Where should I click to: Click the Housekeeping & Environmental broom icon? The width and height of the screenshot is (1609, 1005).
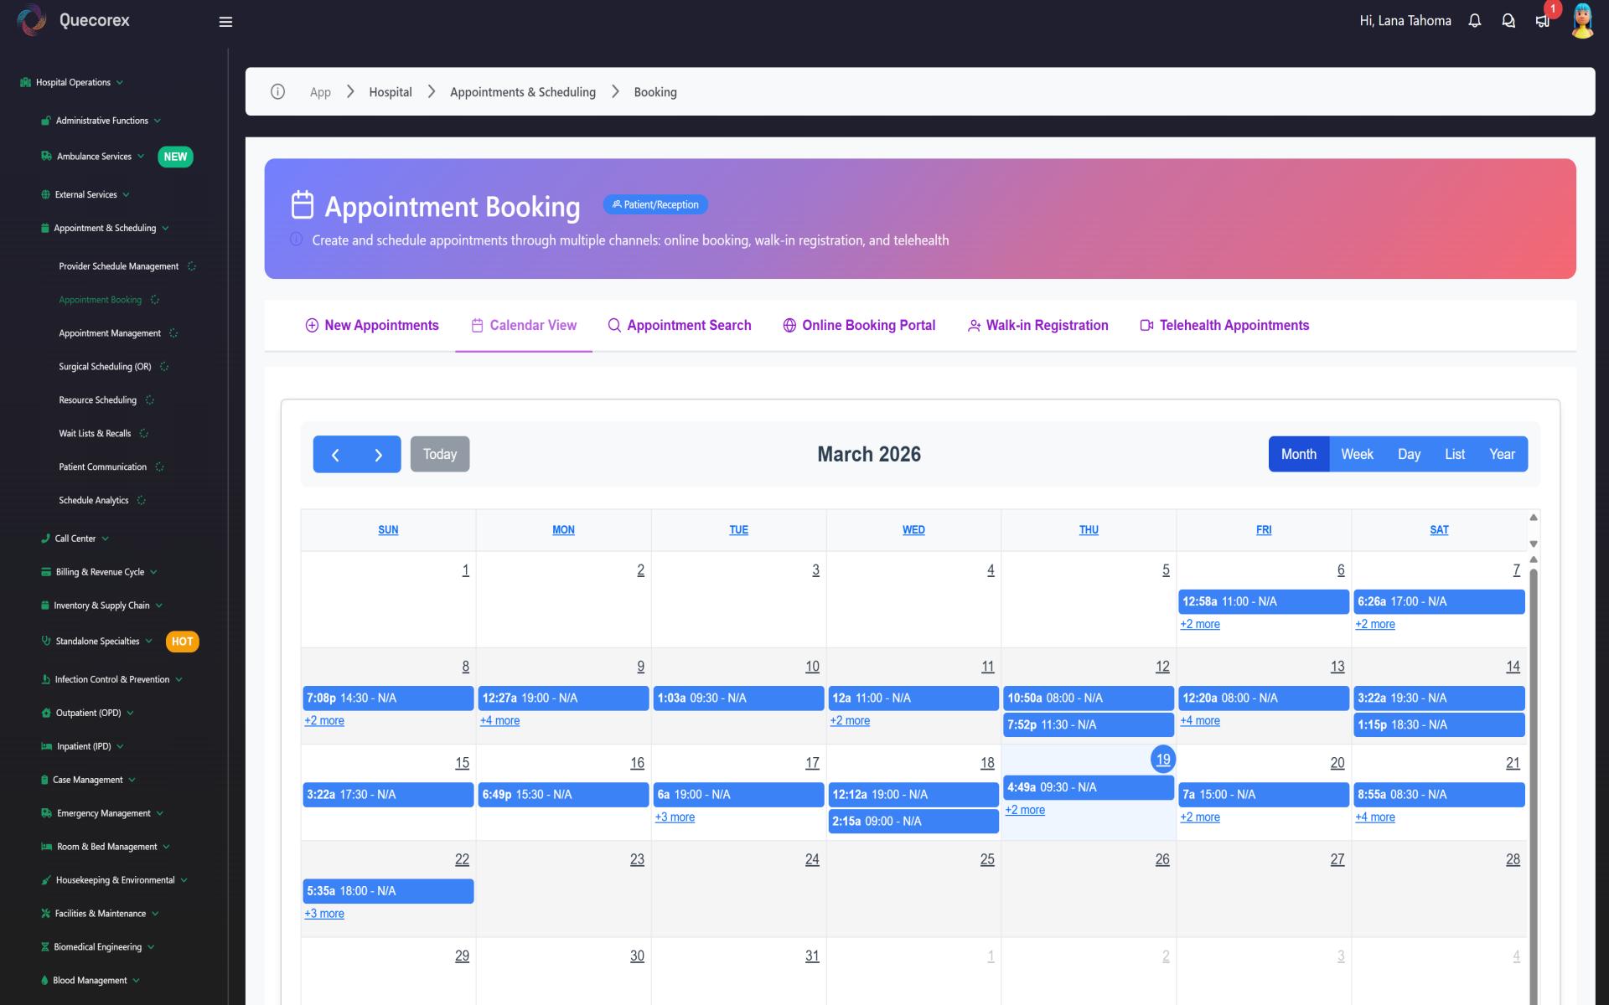click(46, 880)
